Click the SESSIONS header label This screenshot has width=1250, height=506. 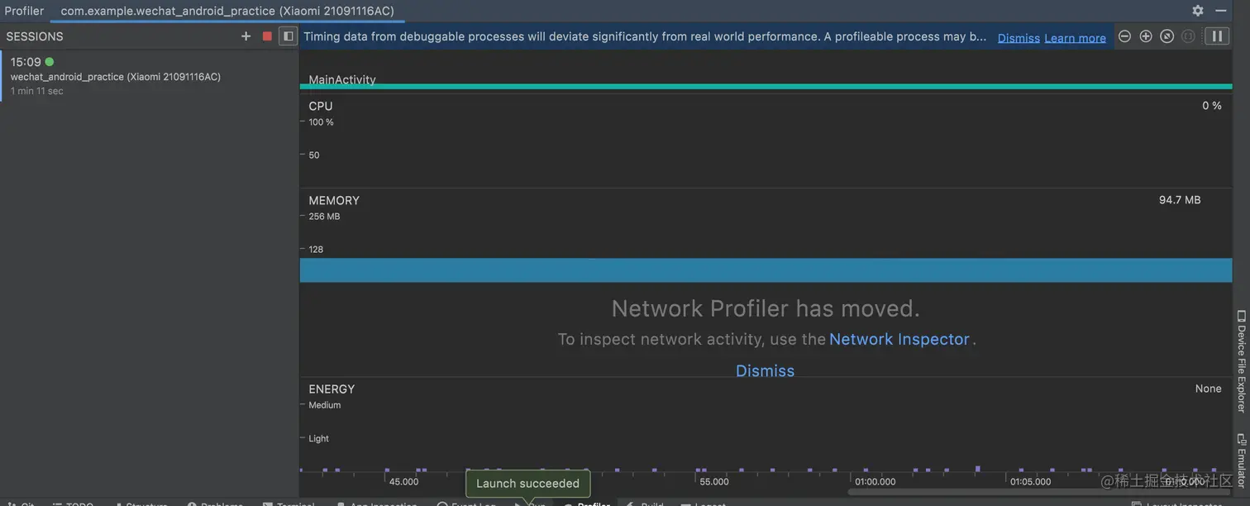pyautogui.click(x=35, y=36)
